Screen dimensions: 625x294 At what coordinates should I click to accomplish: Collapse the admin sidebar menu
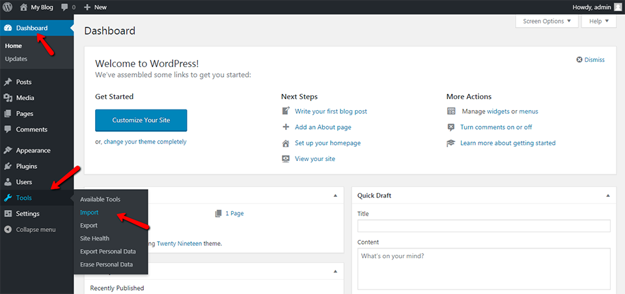[31, 229]
